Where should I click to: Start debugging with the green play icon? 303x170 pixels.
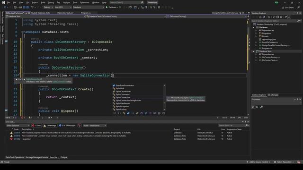click(107, 8)
